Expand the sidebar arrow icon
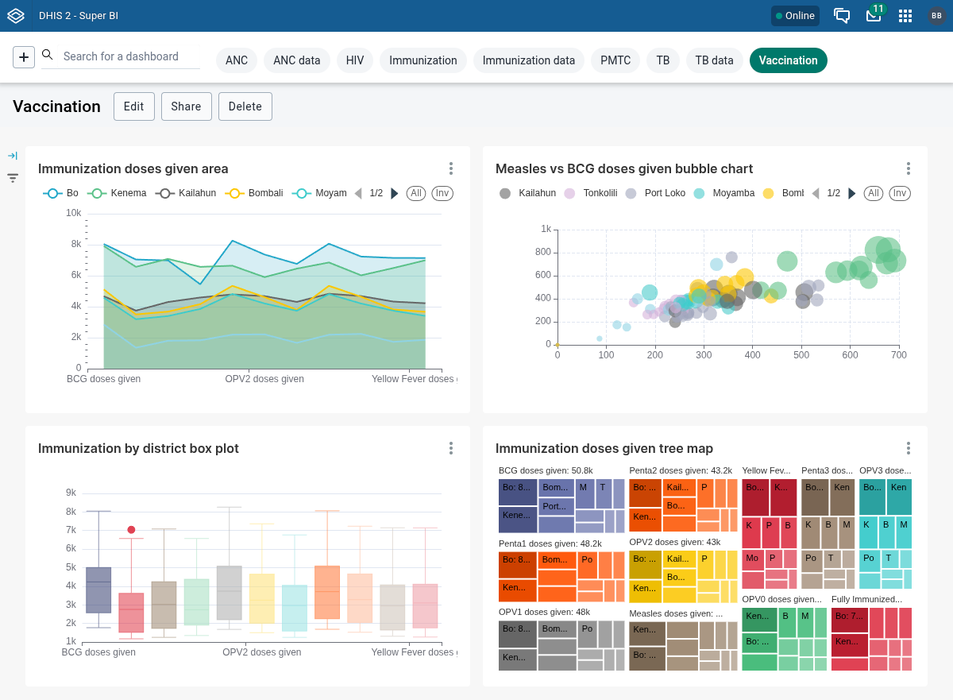Image resolution: width=953 pixels, height=700 pixels. pyautogui.click(x=13, y=156)
